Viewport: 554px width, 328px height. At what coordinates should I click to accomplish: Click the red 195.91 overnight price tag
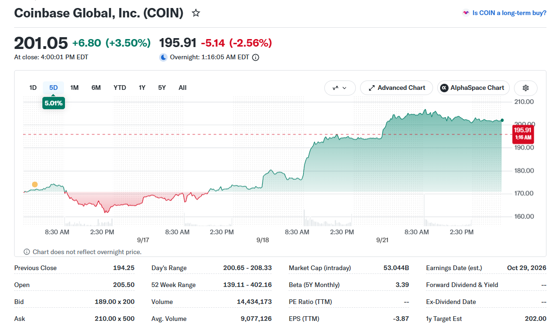[522, 134]
